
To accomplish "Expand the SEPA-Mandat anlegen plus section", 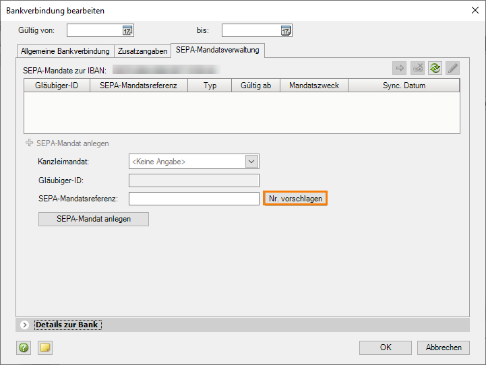I will point(29,143).
